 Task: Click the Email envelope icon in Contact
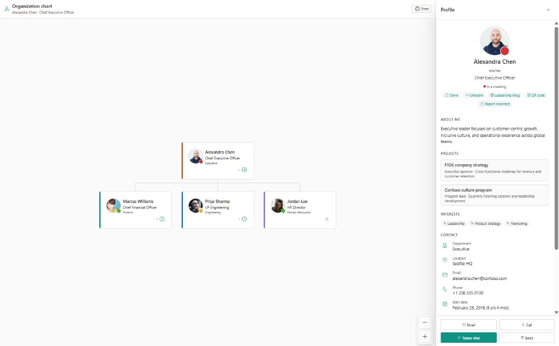click(444, 275)
